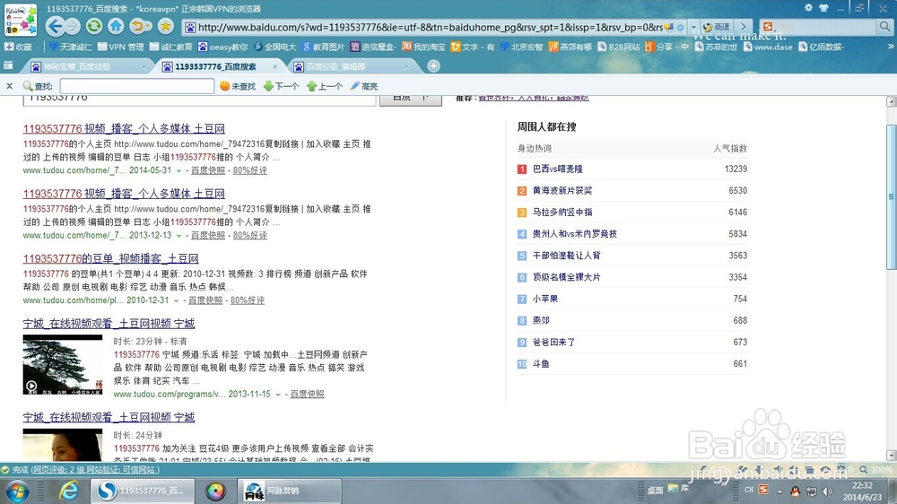The width and height of the screenshot is (897, 504).
Task: Open the 收藏 bookmarks button
Action: click(18, 47)
